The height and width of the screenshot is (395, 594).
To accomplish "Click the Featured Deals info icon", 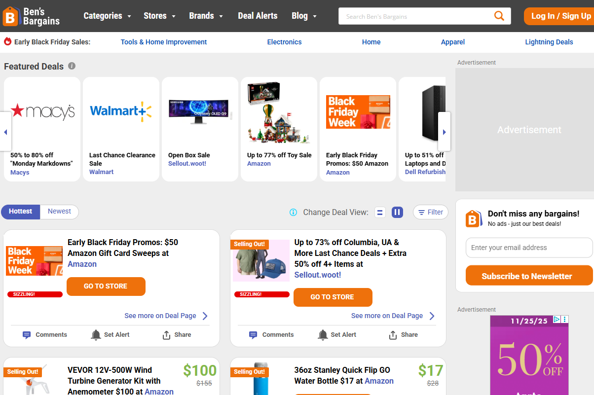I will pos(72,66).
